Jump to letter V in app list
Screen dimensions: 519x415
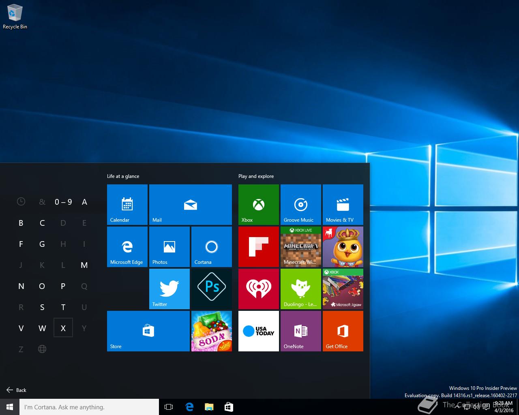point(21,328)
